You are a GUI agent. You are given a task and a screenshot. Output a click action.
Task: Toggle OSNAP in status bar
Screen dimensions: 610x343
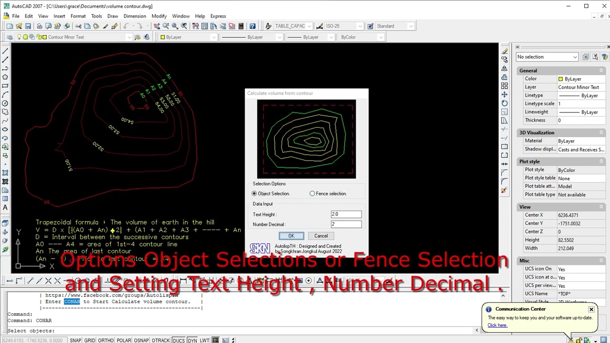142,340
